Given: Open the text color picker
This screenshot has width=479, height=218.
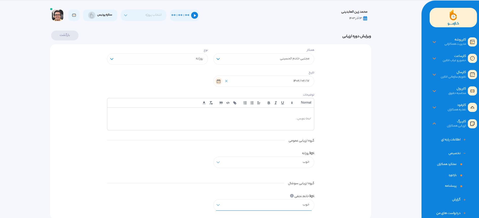Looking at the screenshot, I should (204, 103).
